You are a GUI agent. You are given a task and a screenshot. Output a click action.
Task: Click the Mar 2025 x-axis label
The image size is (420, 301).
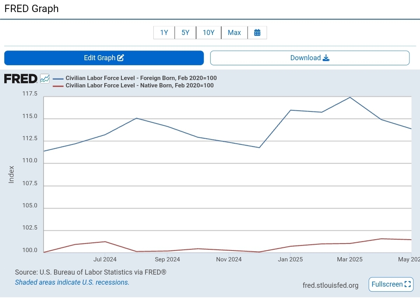click(x=350, y=259)
